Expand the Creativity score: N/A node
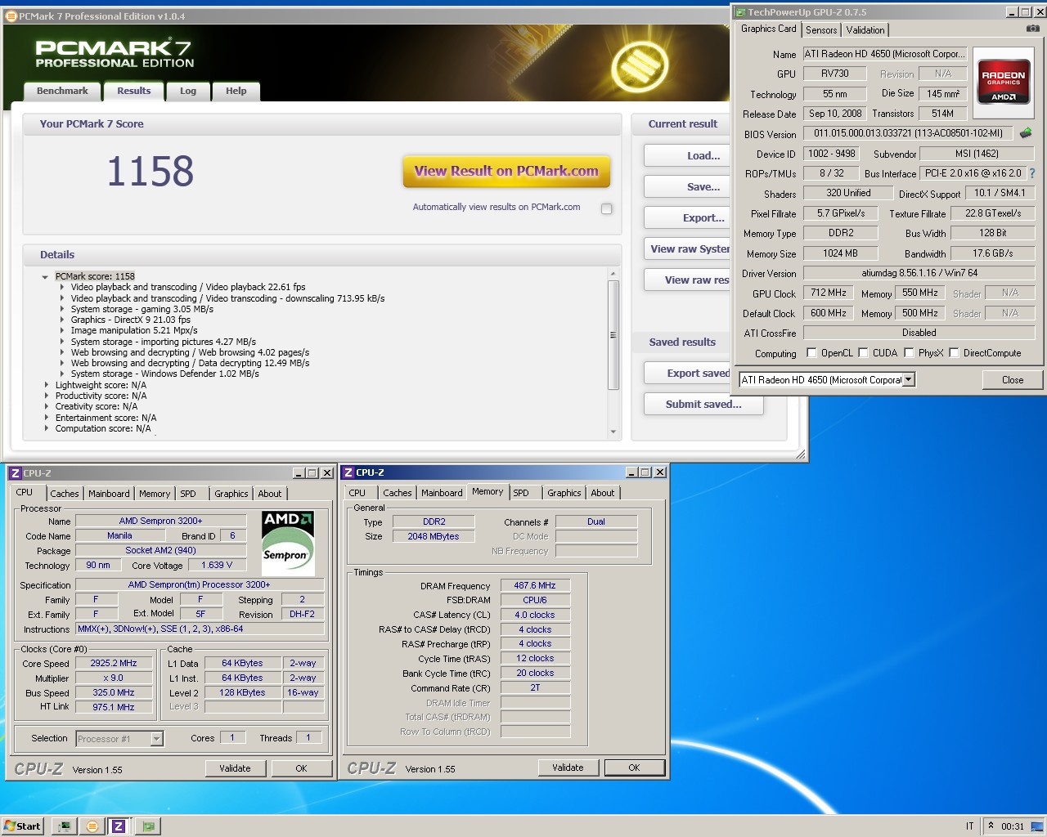Image resolution: width=1047 pixels, height=837 pixels. [x=46, y=406]
